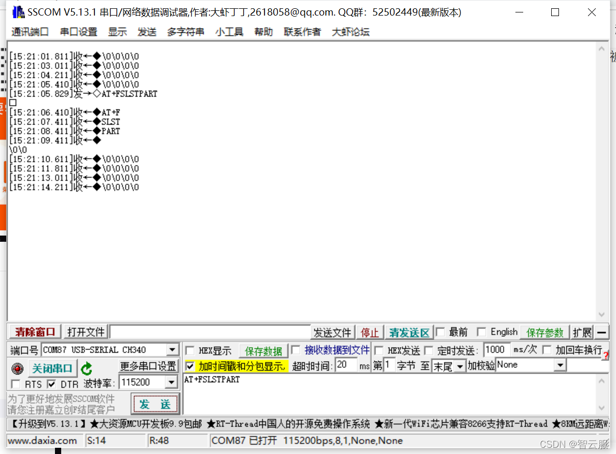Enable the 接收数据到文件 checkbox
Image resolution: width=616 pixels, height=454 pixels.
coord(296,350)
